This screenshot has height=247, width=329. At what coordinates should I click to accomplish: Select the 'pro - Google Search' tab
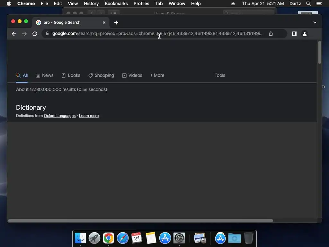(x=71, y=23)
